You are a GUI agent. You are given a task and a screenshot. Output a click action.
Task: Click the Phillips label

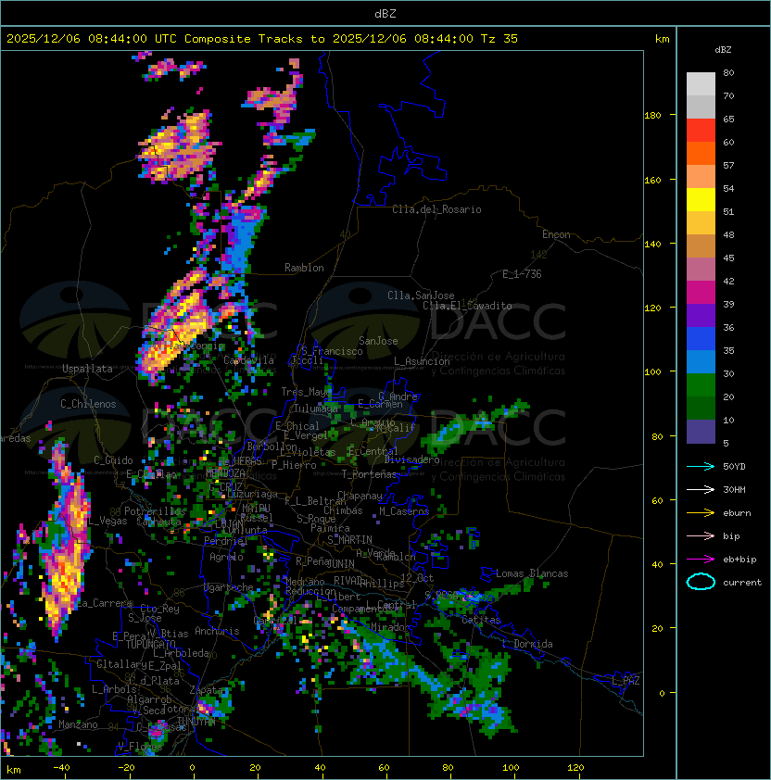point(383,583)
